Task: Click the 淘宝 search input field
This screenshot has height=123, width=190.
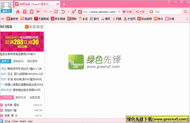Action: [168, 12]
